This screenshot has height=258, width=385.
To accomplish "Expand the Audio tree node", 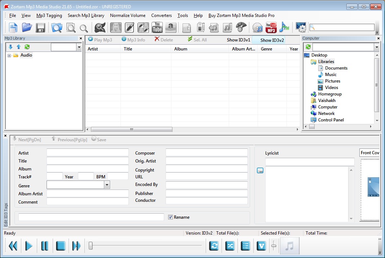I will click(x=9, y=55).
